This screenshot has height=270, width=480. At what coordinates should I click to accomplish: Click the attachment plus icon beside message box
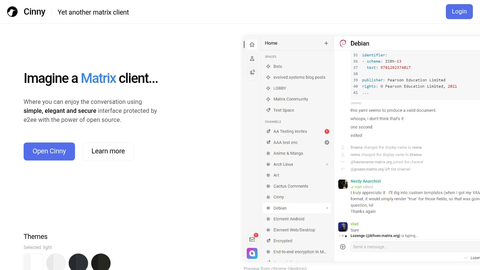[x=342, y=246]
